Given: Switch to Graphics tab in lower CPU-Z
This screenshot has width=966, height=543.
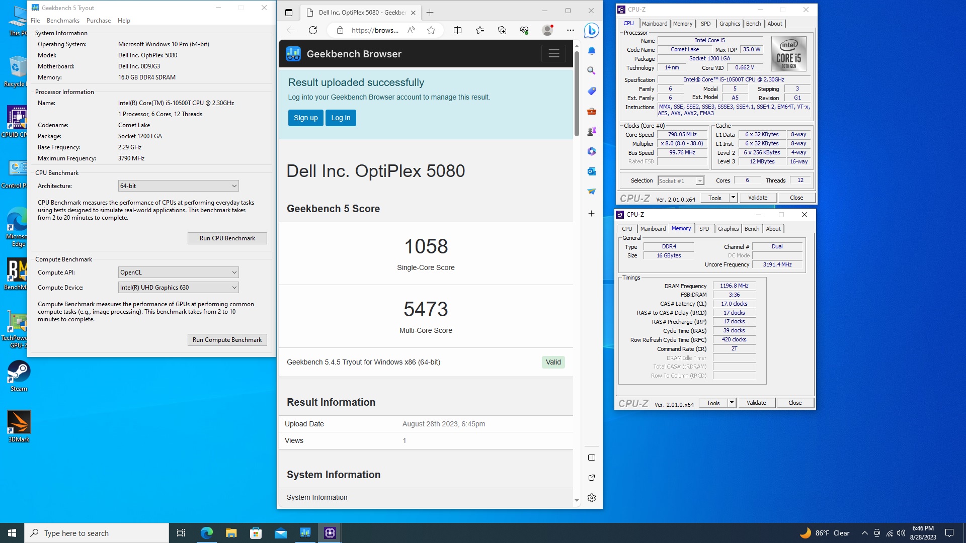Looking at the screenshot, I should click(728, 229).
